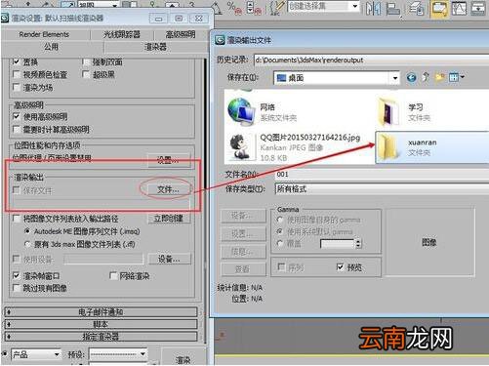Enable 需要时计算高级照明 checkbox

coord(16,129)
